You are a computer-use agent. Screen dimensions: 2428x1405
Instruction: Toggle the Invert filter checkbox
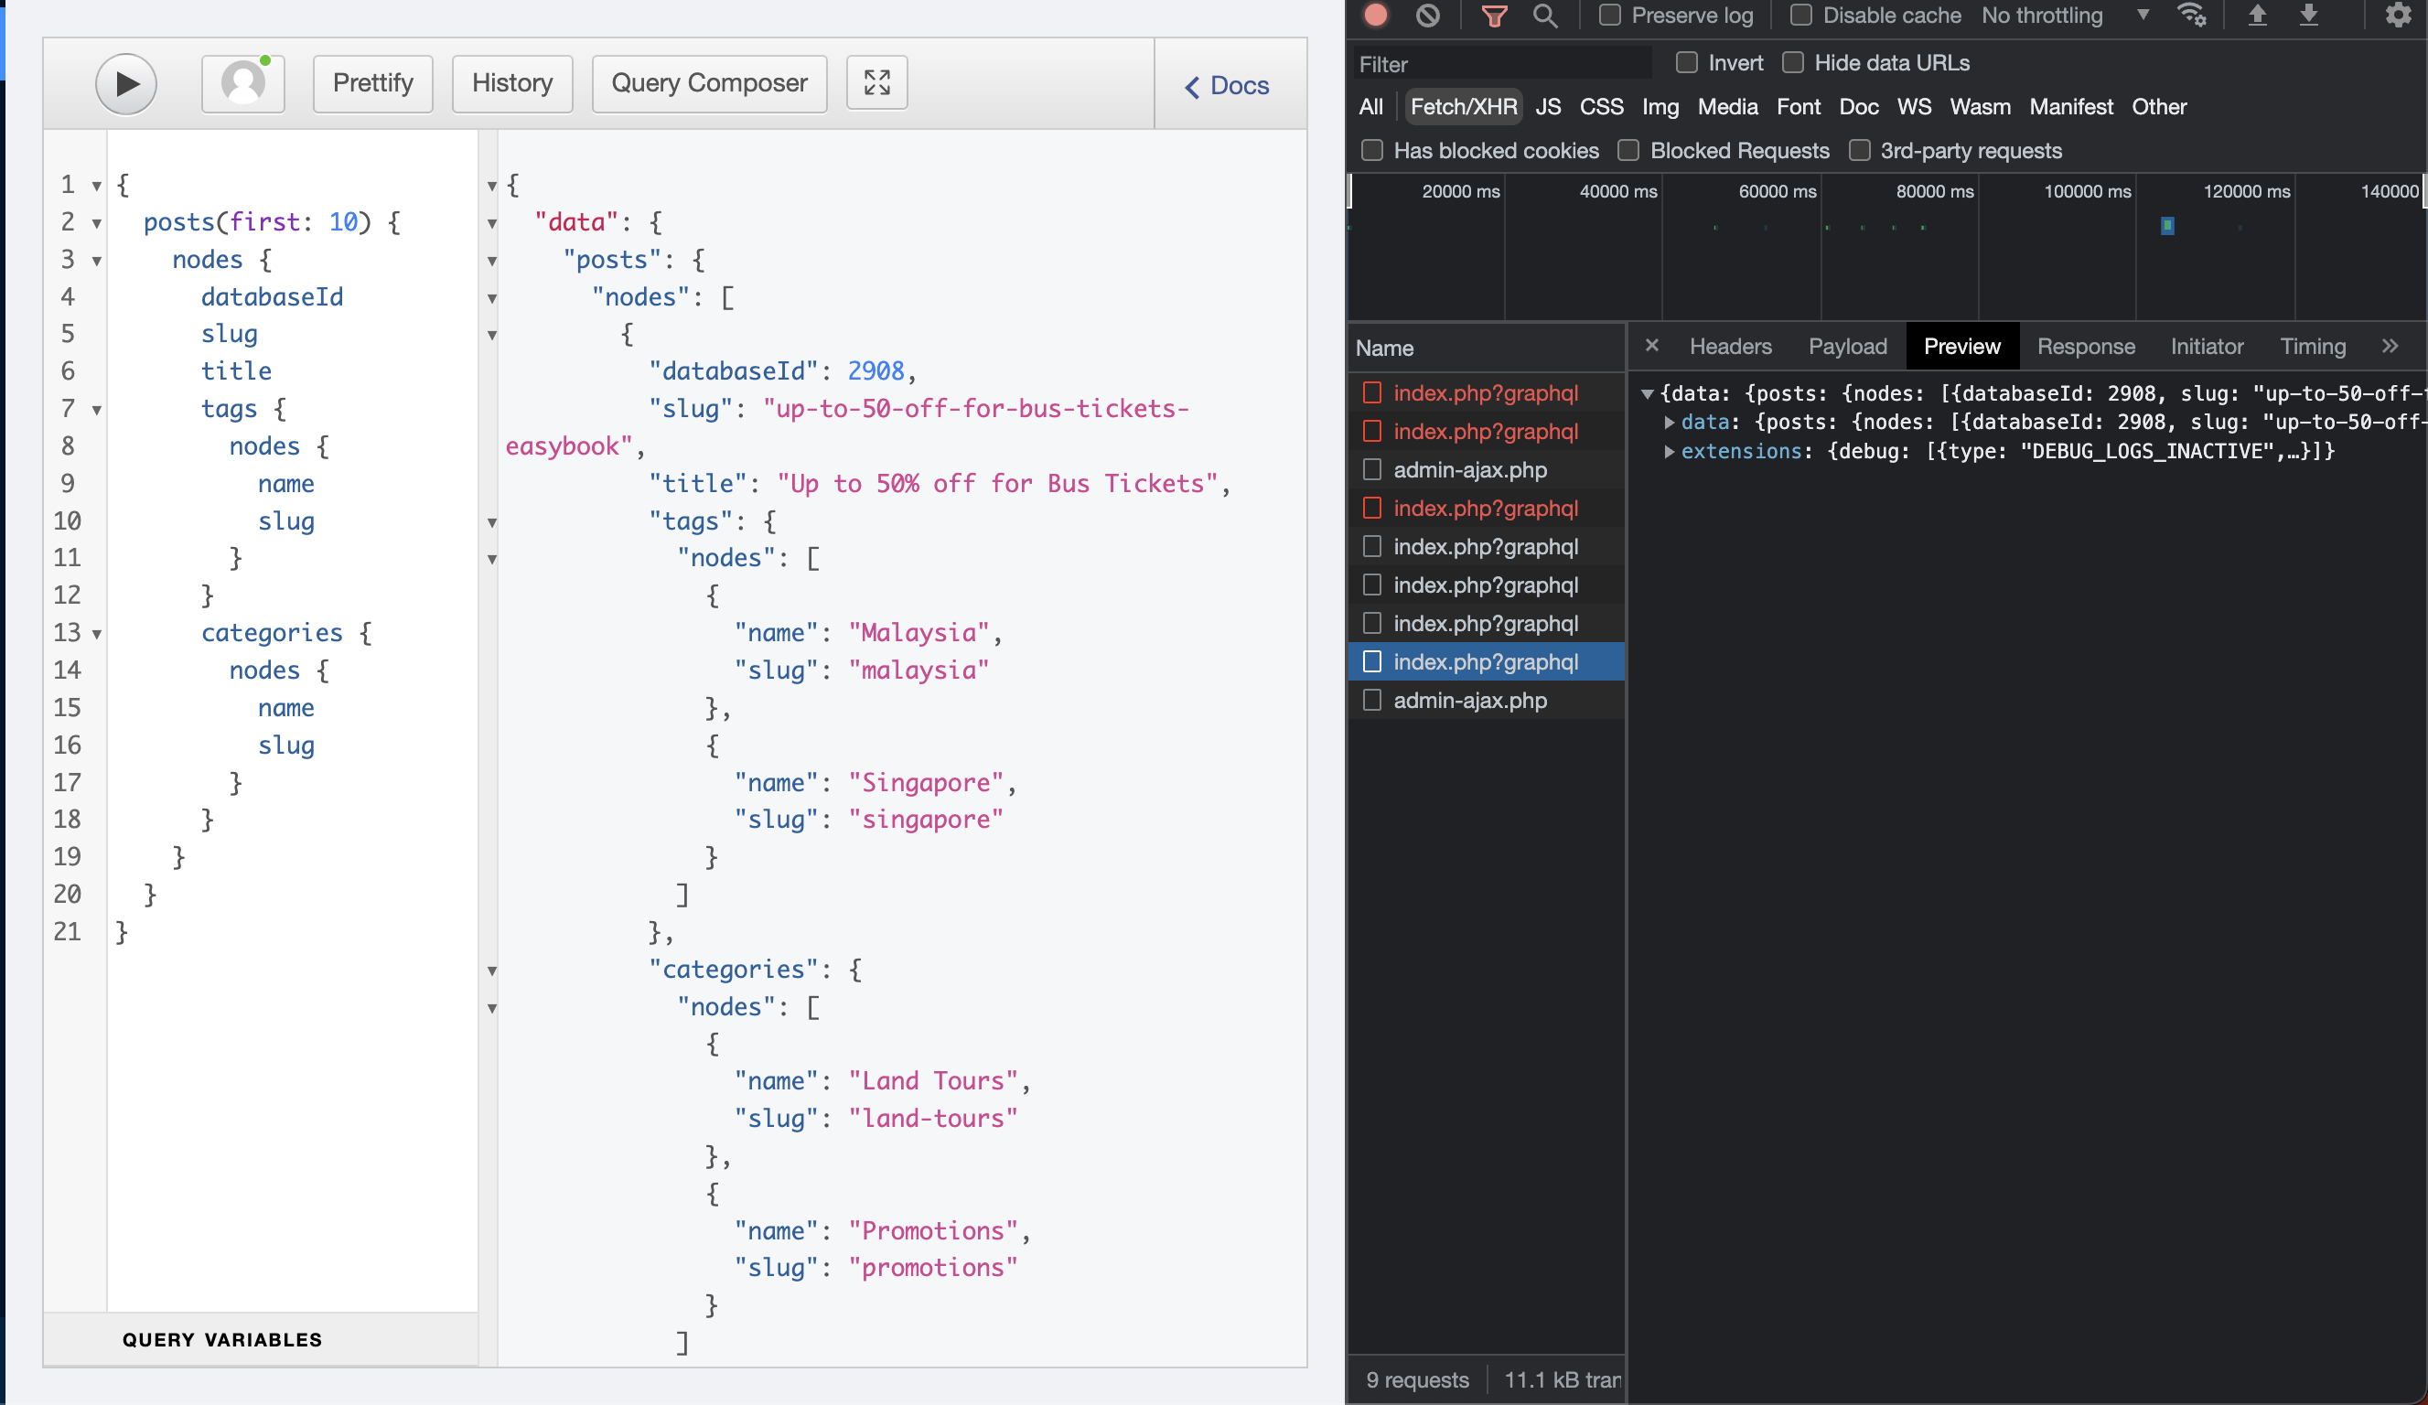pos(1686,62)
